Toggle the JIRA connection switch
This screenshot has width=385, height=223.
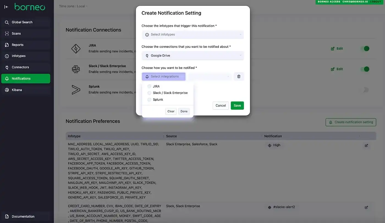click(x=365, y=49)
